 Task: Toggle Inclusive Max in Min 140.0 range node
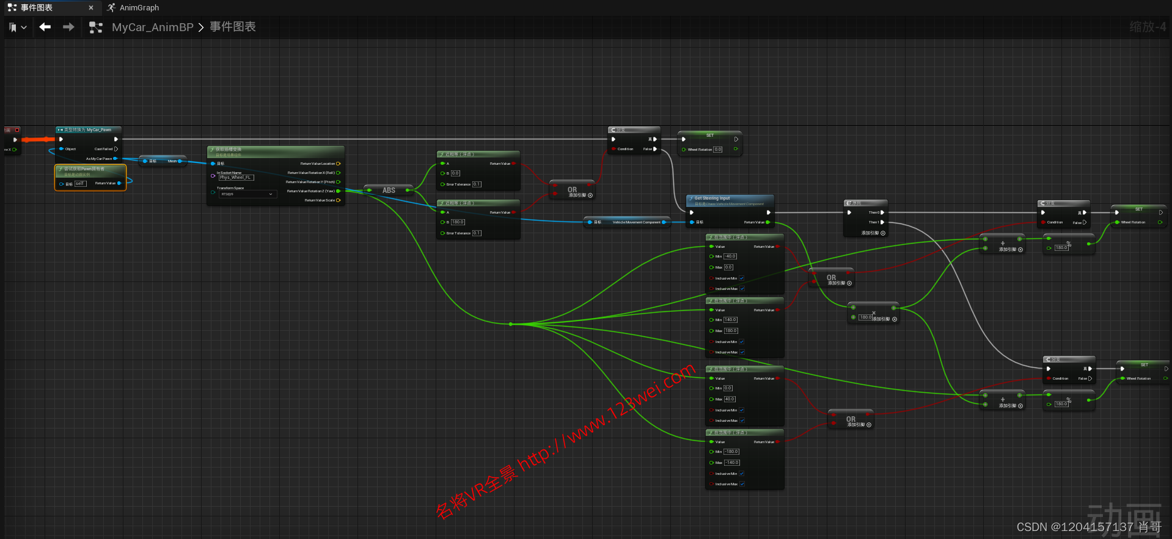click(x=742, y=352)
